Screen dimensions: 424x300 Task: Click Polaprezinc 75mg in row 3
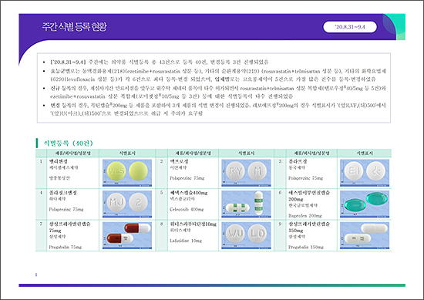(x=305, y=178)
